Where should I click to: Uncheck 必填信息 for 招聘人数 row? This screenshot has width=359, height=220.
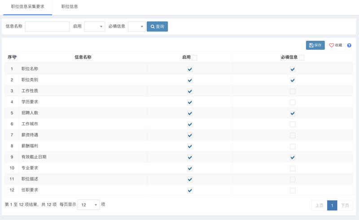tap(293, 113)
